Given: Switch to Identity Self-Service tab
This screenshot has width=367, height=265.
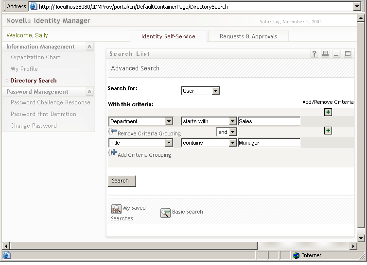Looking at the screenshot, I should 168,36.
